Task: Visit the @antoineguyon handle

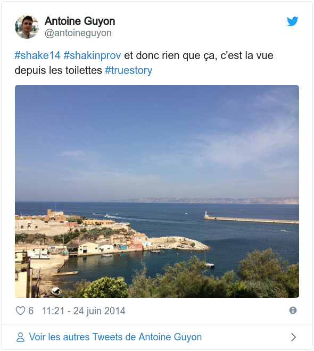Action: pyautogui.click(x=78, y=33)
